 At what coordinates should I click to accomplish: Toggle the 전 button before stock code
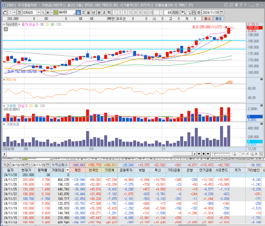(x=20, y=12)
